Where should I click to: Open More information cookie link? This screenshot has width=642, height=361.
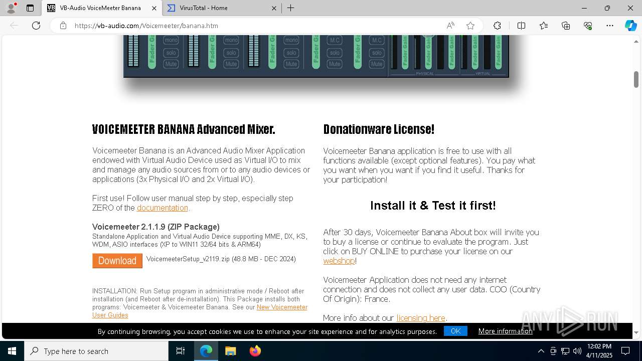506,331
